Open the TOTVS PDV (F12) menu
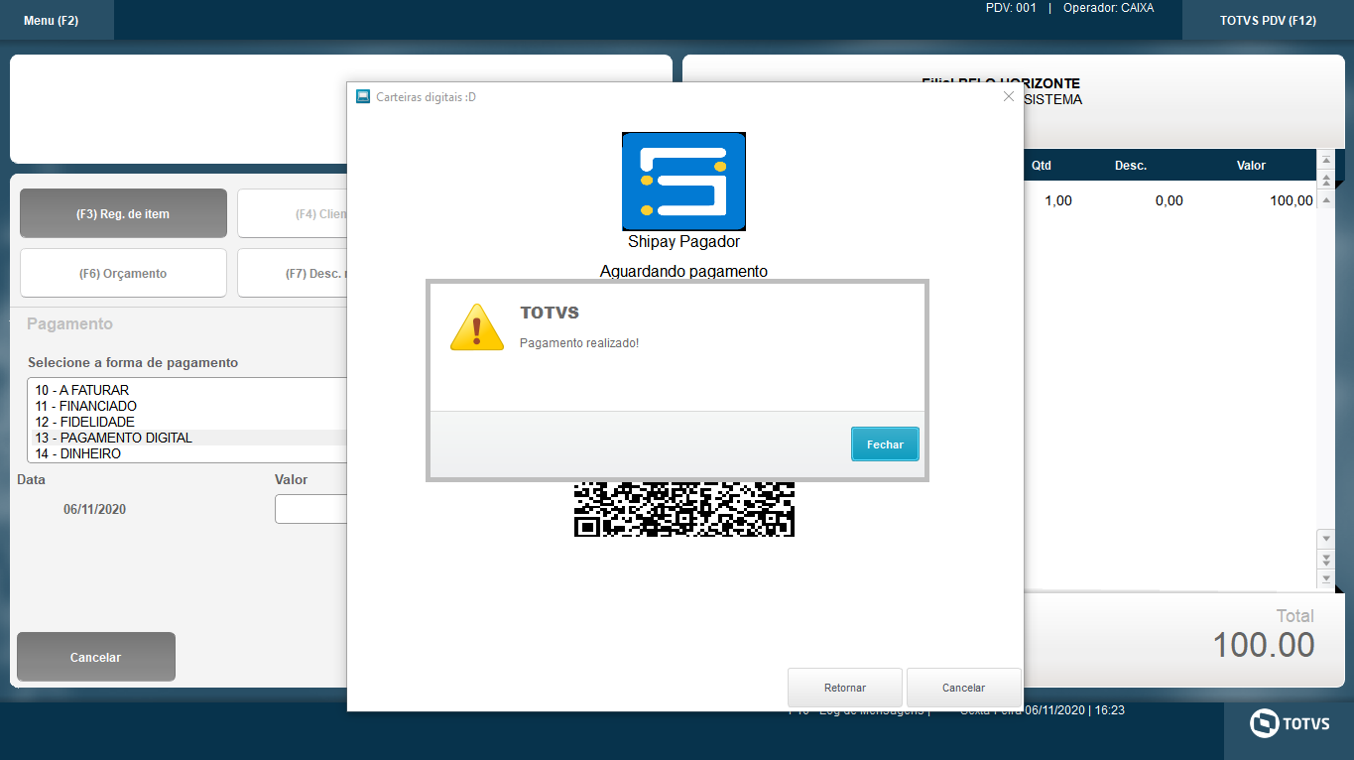 [1268, 20]
